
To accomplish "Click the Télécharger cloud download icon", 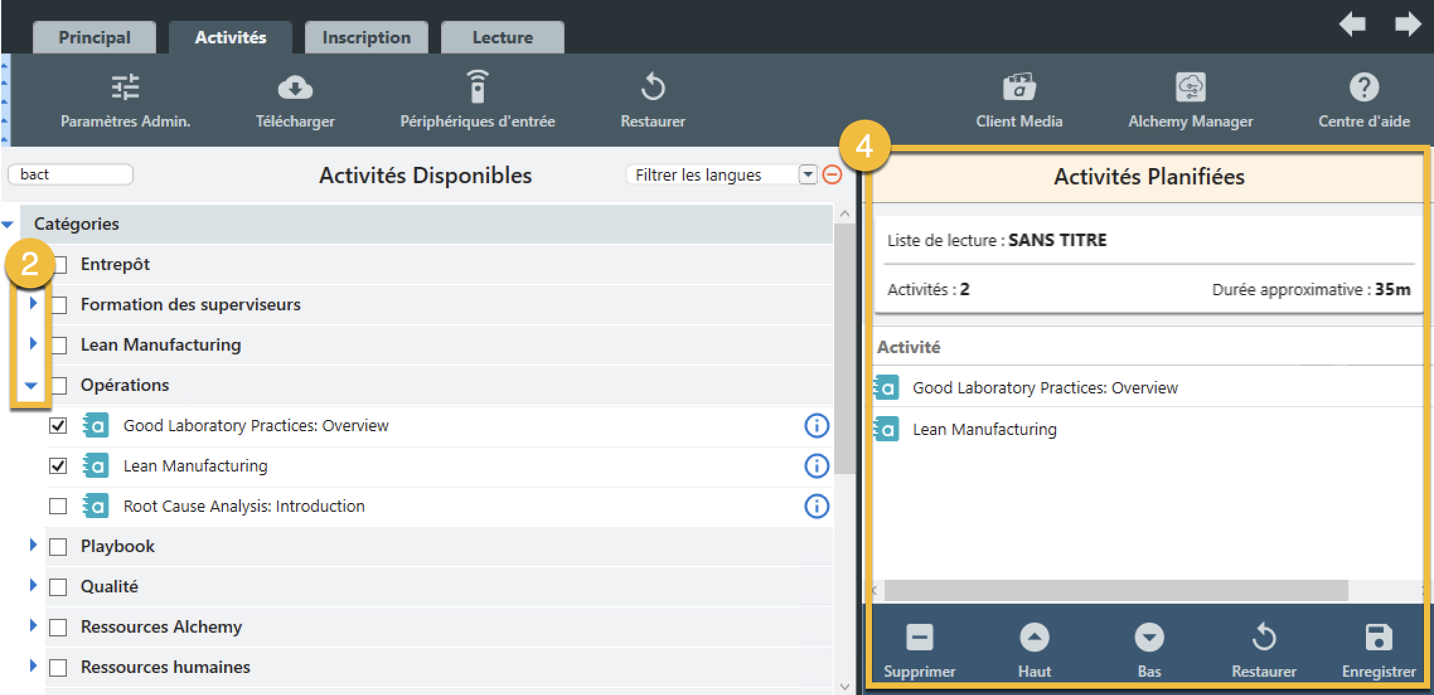I will click(x=295, y=88).
